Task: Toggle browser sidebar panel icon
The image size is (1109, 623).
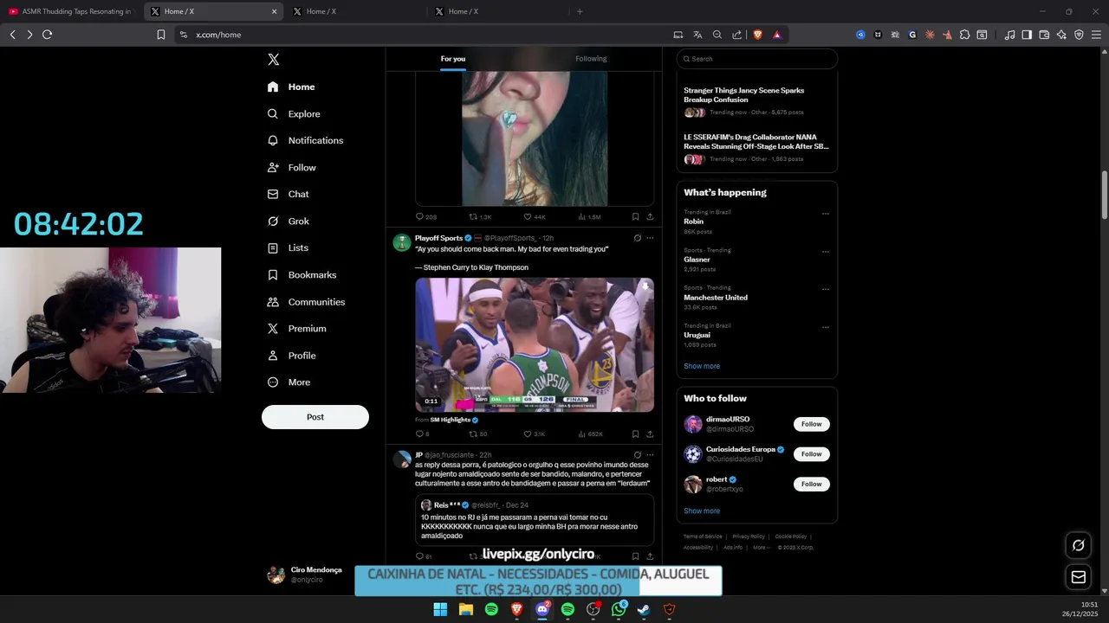Action: pyautogui.click(x=1027, y=35)
